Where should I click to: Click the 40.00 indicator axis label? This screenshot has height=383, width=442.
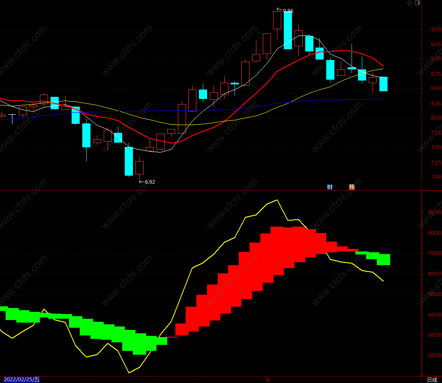coord(434,315)
